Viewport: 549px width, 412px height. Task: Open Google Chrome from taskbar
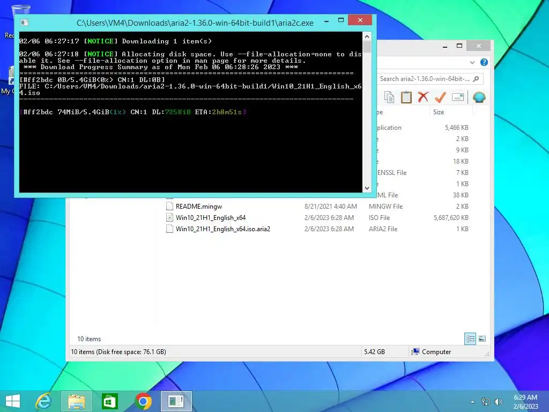(x=143, y=401)
